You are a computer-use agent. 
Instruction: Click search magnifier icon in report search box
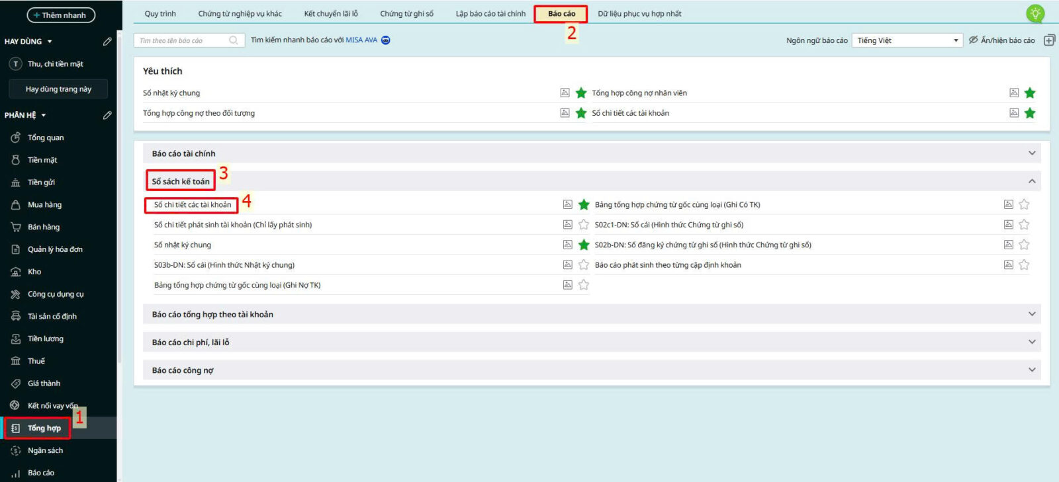click(234, 40)
